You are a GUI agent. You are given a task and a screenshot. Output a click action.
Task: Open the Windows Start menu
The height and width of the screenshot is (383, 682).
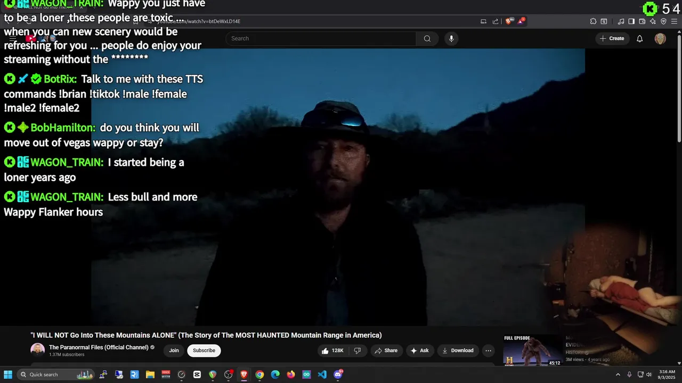click(x=8, y=374)
